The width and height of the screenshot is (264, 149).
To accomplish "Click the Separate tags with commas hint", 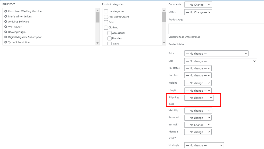I will [184, 37].
